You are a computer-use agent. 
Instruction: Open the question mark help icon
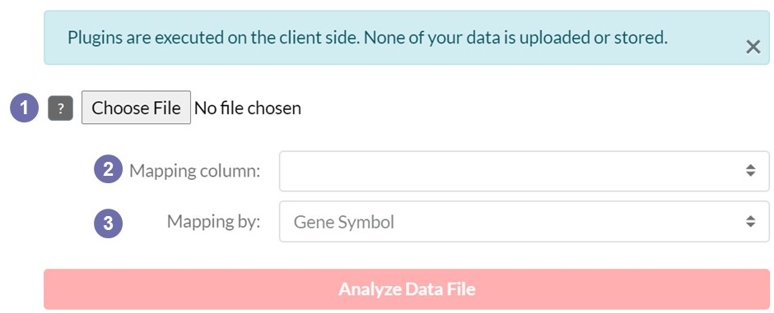pos(60,108)
